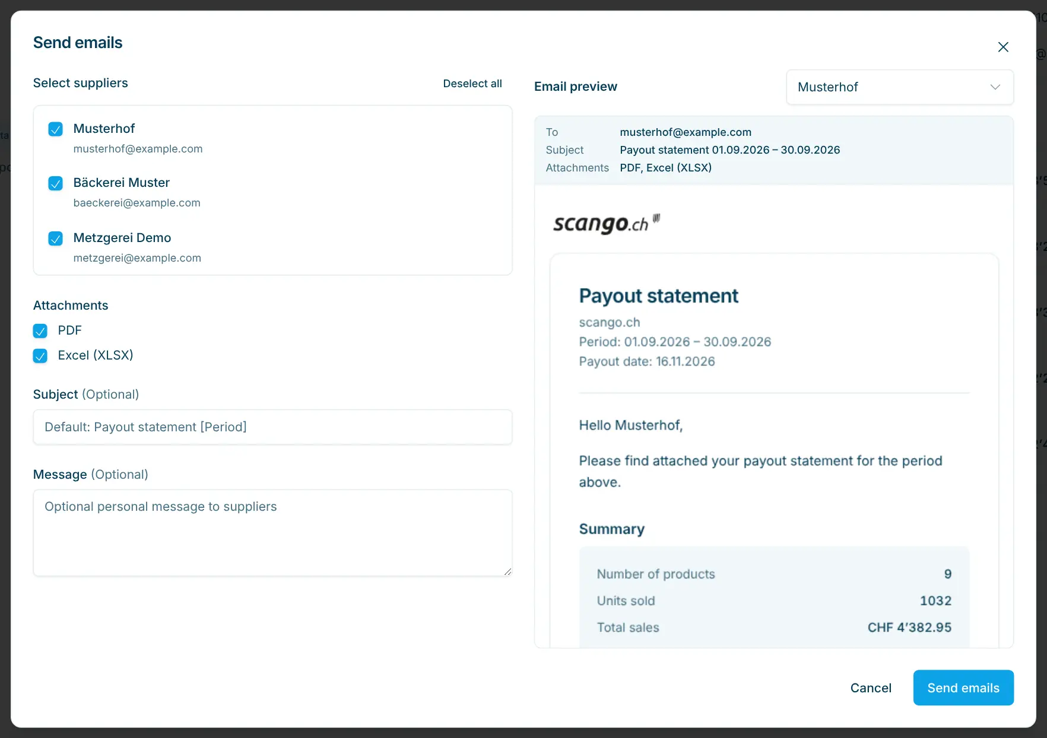Click the Hello Musterhof, greeting
The width and height of the screenshot is (1047, 738).
[631, 425]
